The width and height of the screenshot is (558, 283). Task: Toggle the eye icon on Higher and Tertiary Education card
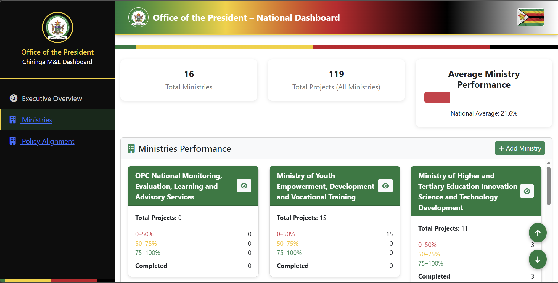click(527, 191)
